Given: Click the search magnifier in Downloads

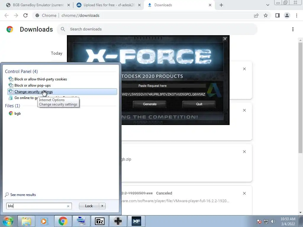Looking at the screenshot, I should (x=63, y=29).
